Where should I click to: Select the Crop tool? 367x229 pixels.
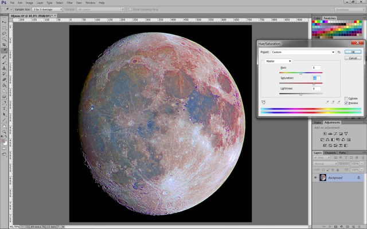click(4, 45)
